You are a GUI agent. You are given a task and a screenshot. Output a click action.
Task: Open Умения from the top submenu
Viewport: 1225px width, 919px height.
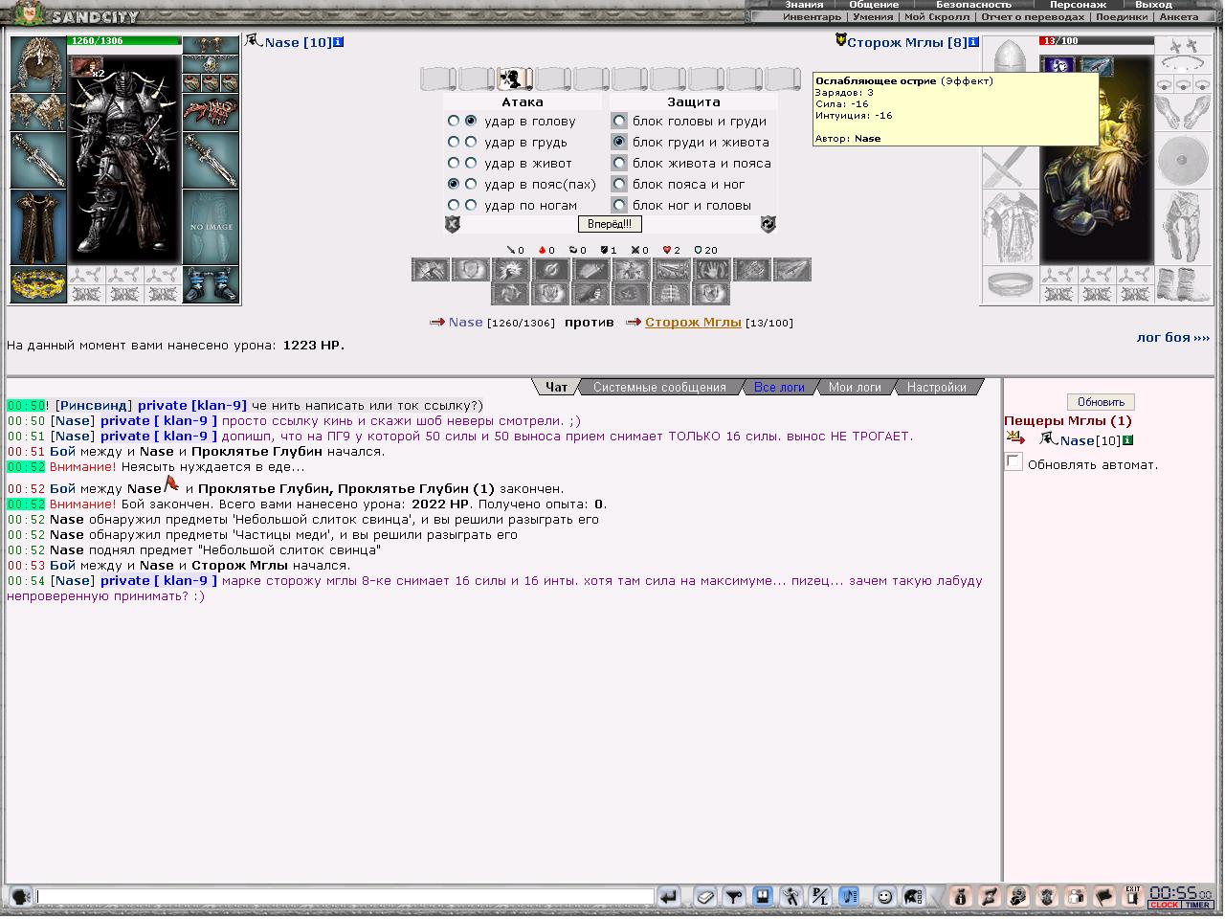click(872, 17)
